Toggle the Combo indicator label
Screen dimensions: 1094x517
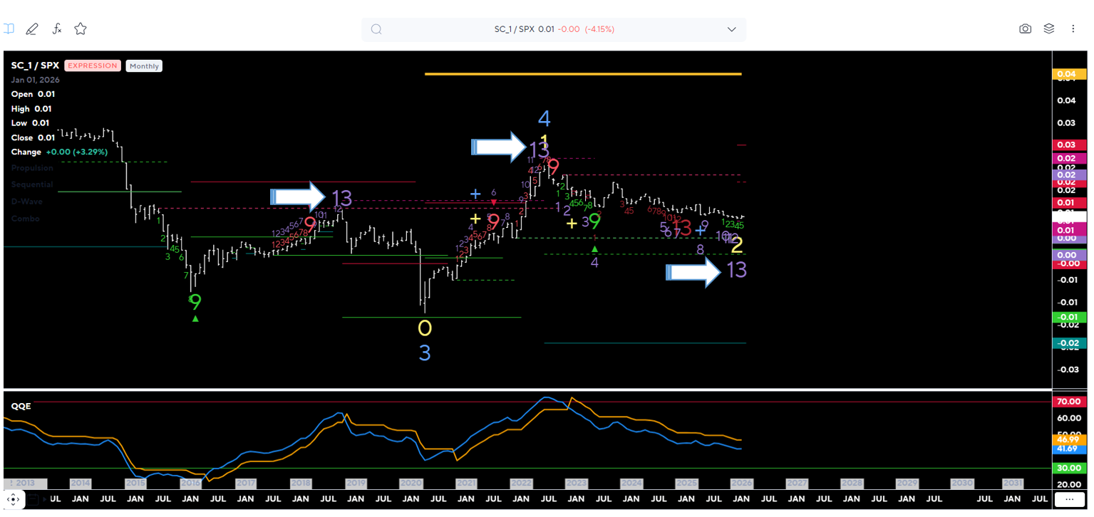[25, 219]
